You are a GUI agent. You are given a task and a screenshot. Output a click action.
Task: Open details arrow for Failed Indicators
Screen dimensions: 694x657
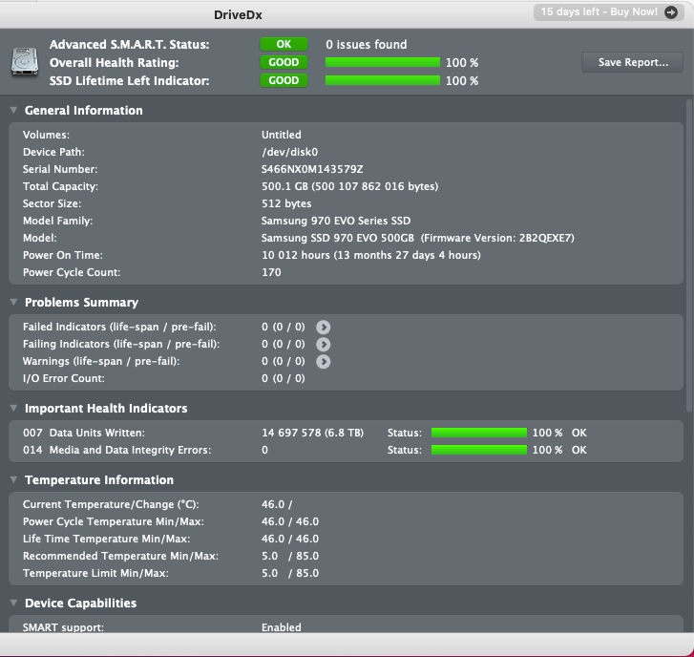point(323,328)
